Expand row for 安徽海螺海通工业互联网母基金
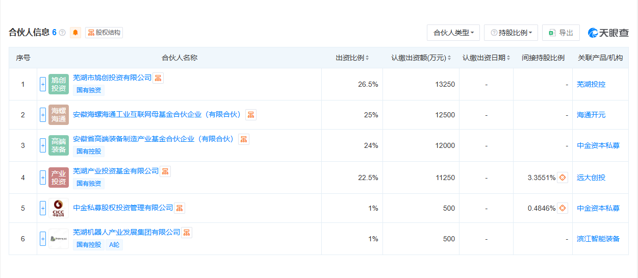This screenshot has width=638, height=278. coord(43,115)
